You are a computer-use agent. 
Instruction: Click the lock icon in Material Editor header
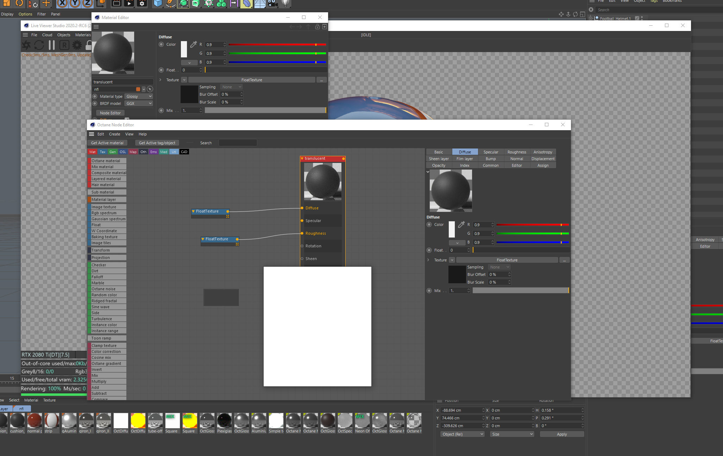pyautogui.click(x=317, y=27)
